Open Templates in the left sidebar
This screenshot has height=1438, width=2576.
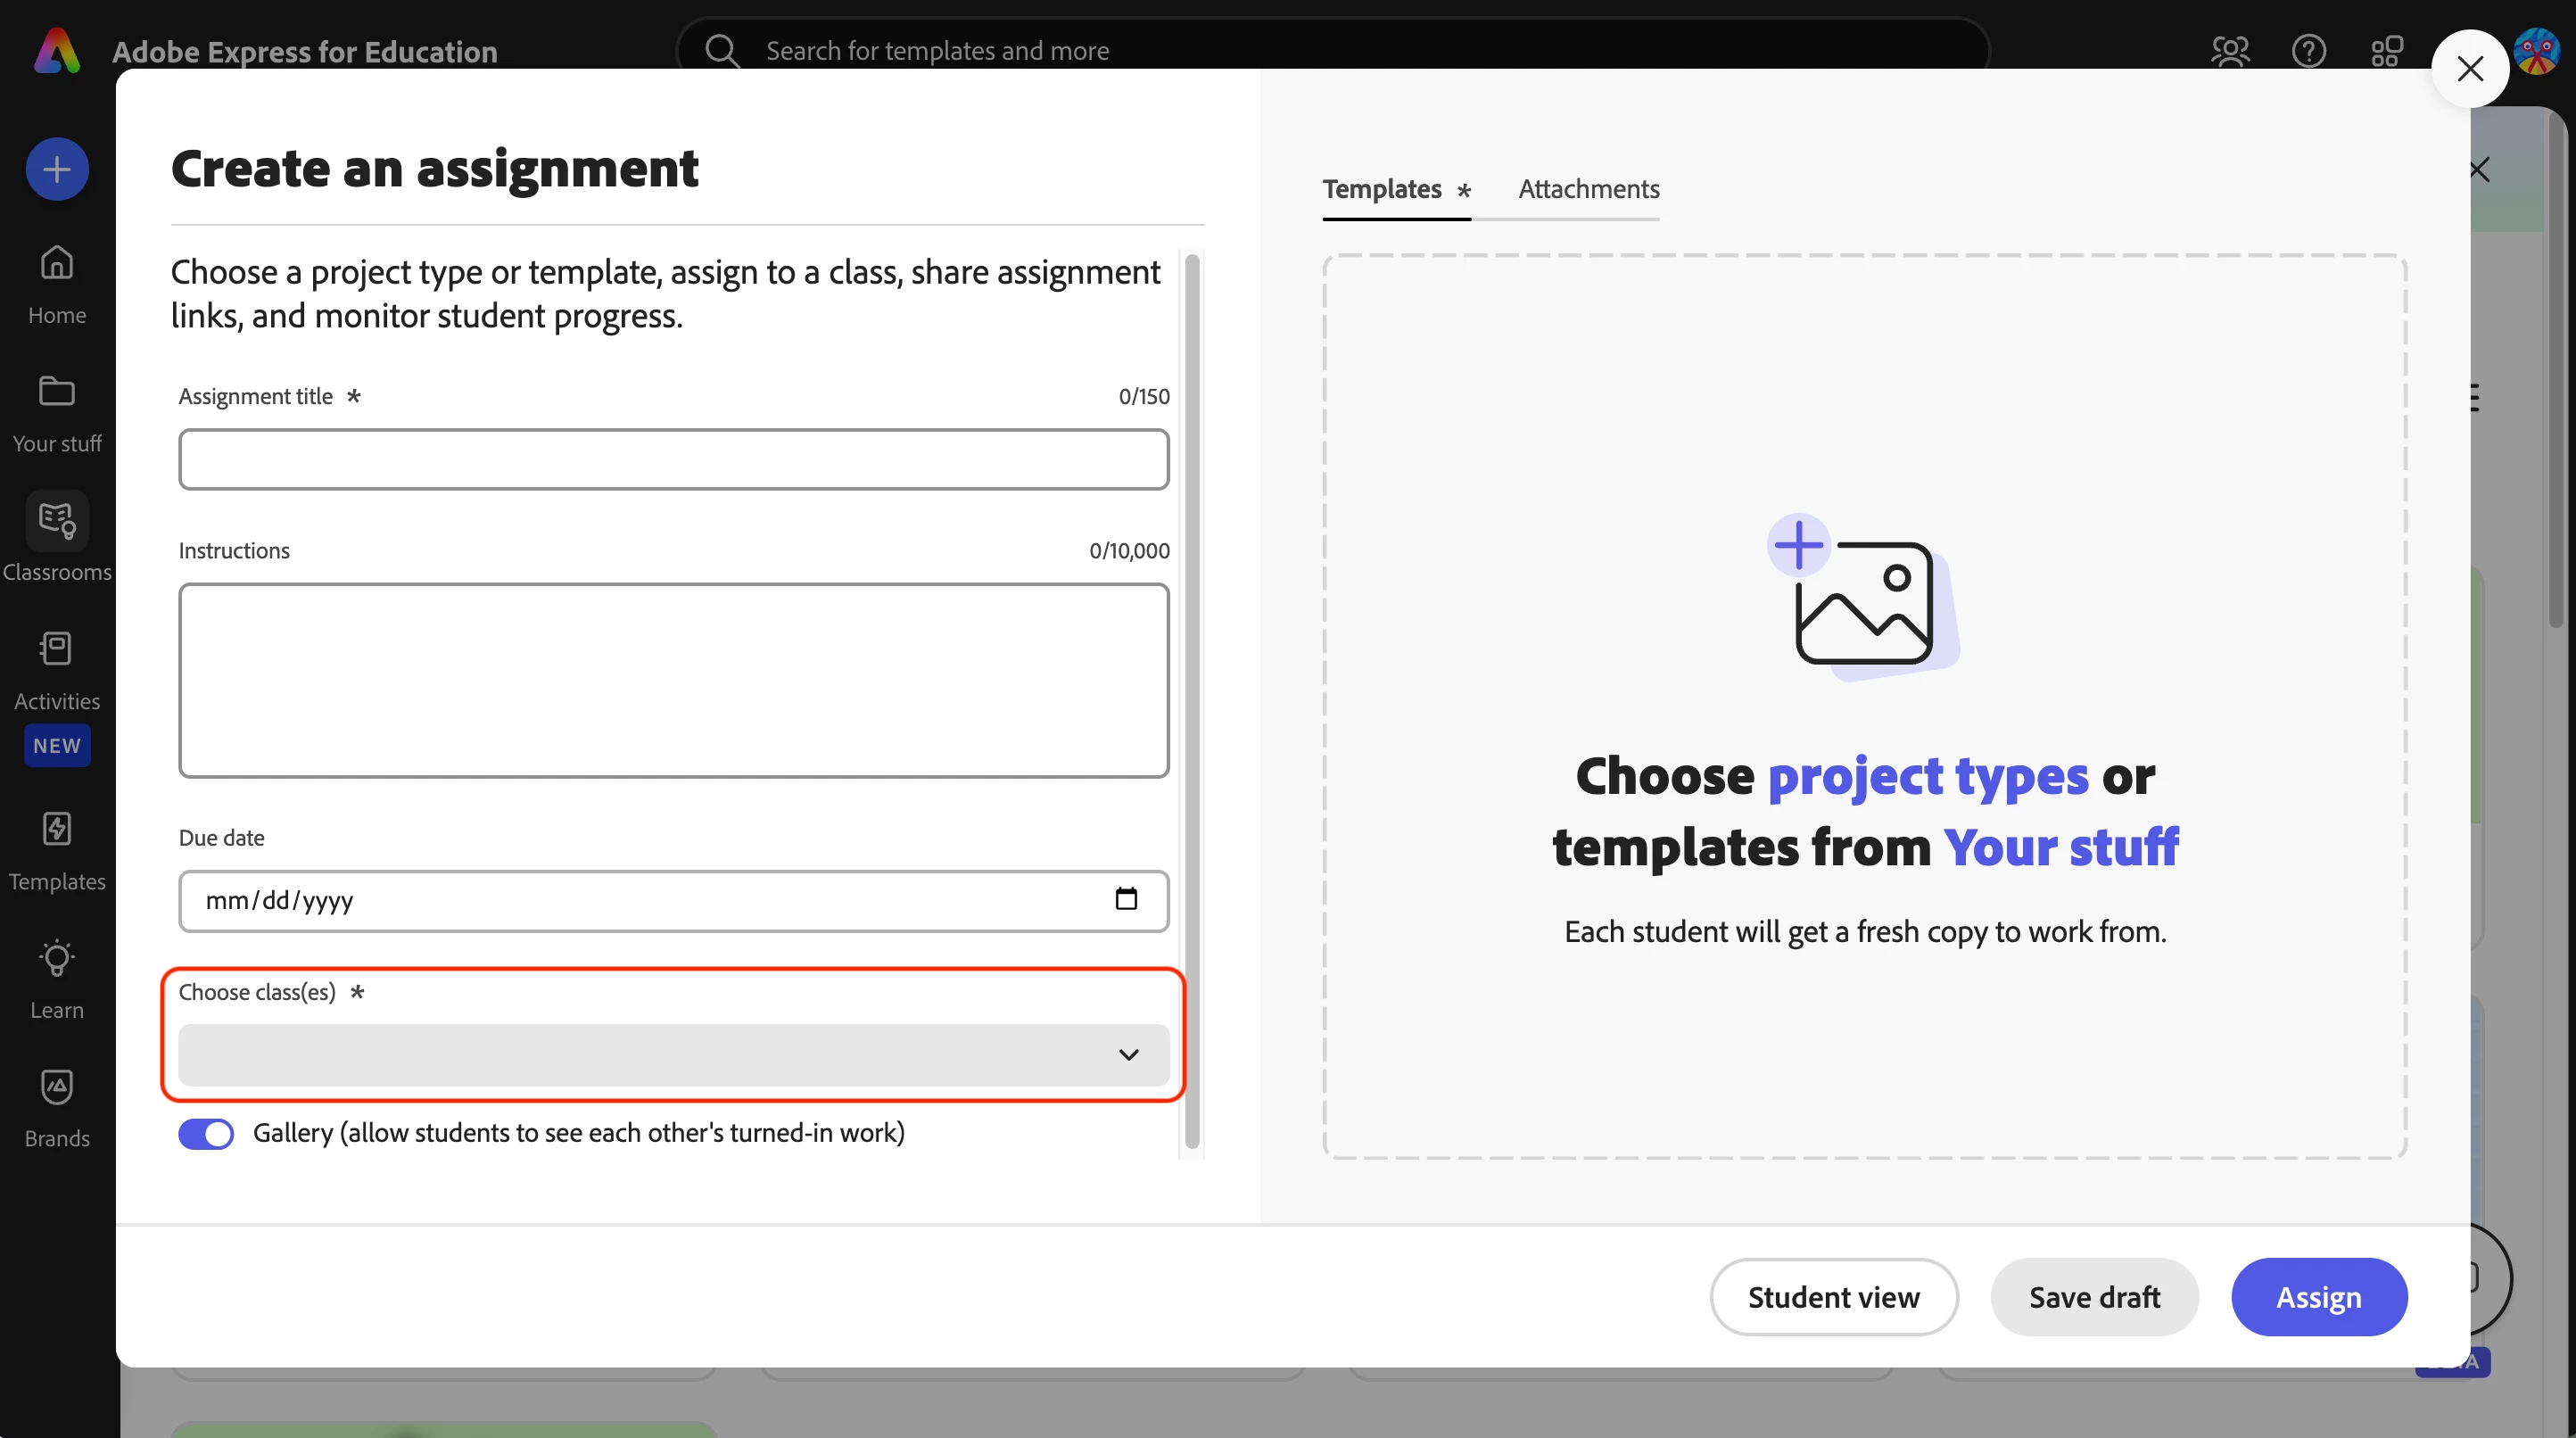coord(57,851)
